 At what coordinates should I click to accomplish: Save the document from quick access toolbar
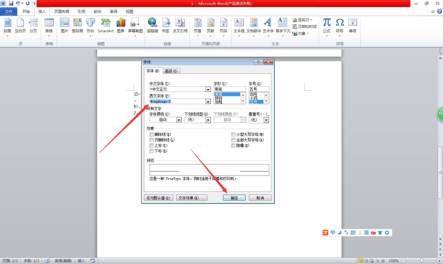click(x=11, y=3)
